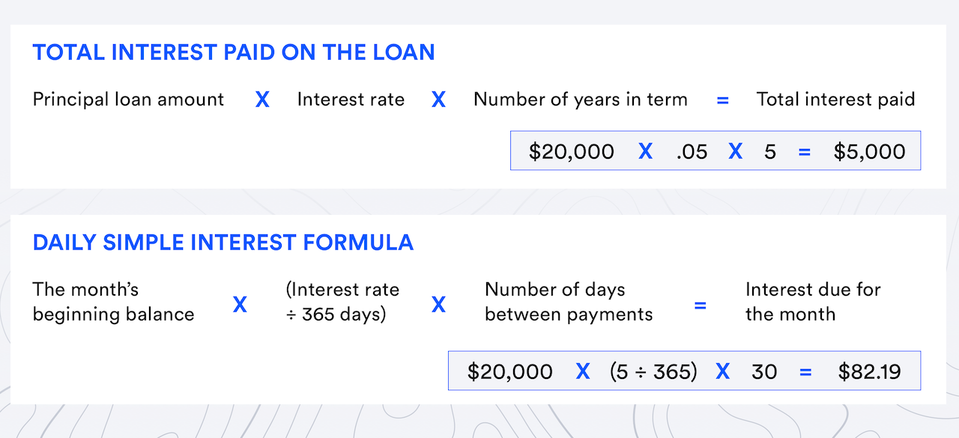Click the equals sign before "Interest due for the month"

(x=700, y=304)
